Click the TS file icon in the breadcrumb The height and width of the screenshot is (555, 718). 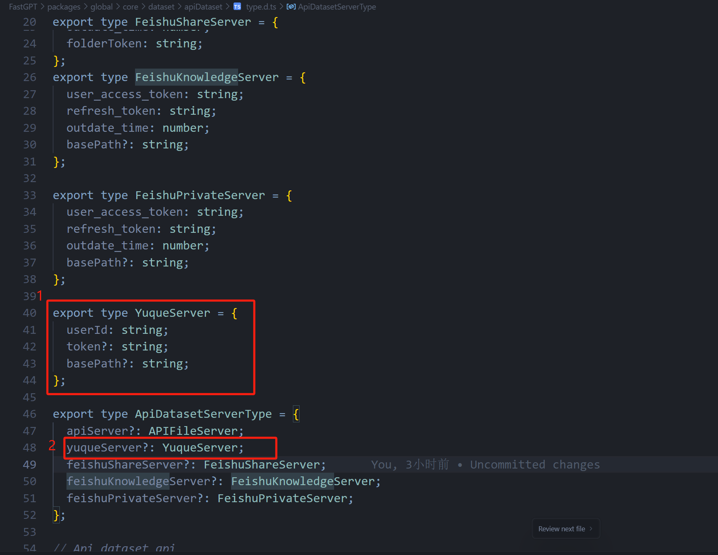point(237,7)
